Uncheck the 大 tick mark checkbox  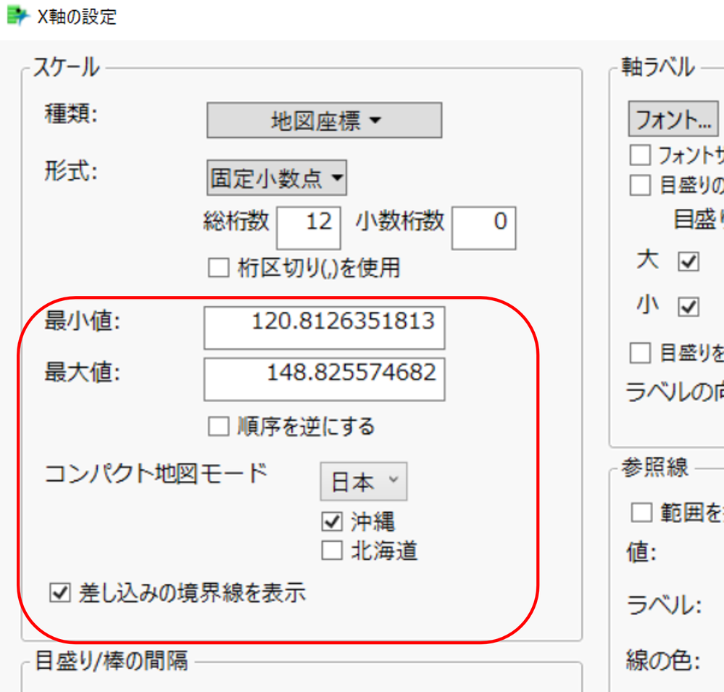687,261
